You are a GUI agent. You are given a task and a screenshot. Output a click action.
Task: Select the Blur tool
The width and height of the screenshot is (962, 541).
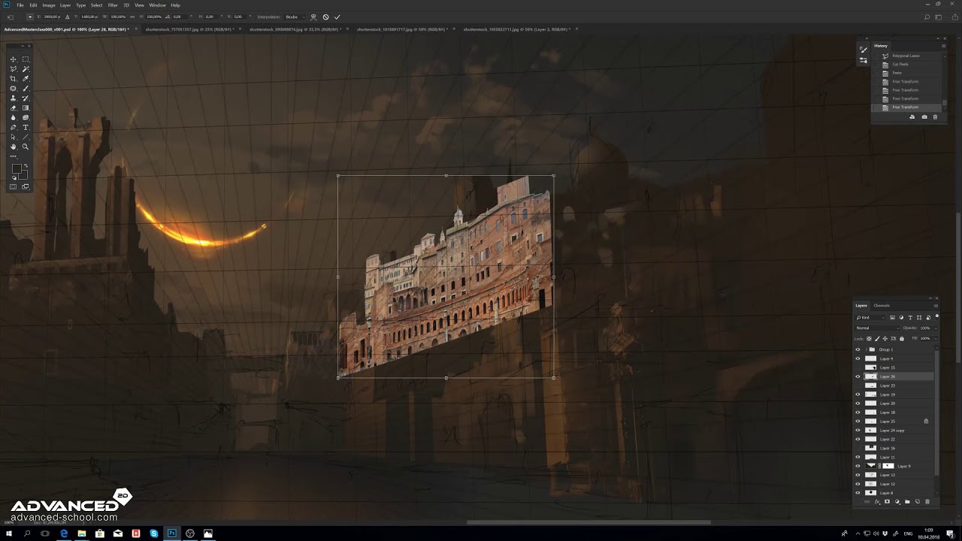[x=14, y=118]
